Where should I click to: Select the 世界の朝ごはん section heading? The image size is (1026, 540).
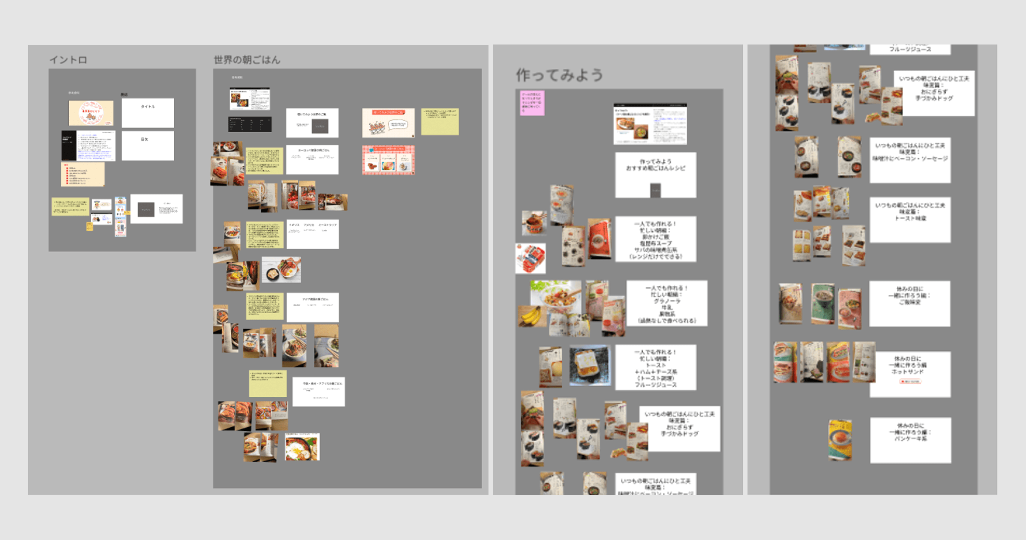click(x=246, y=60)
